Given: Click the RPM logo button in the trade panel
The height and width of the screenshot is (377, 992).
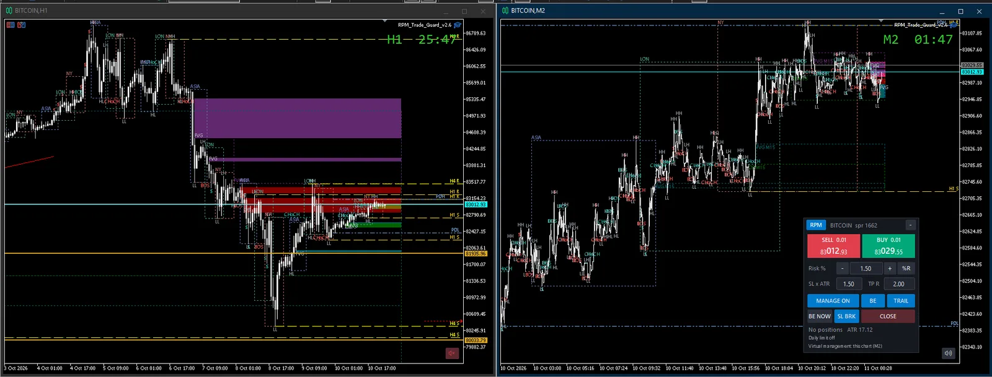Looking at the screenshot, I should coord(816,225).
